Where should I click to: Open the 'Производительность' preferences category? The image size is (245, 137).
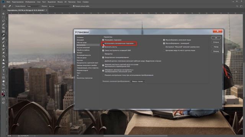tap(84, 55)
